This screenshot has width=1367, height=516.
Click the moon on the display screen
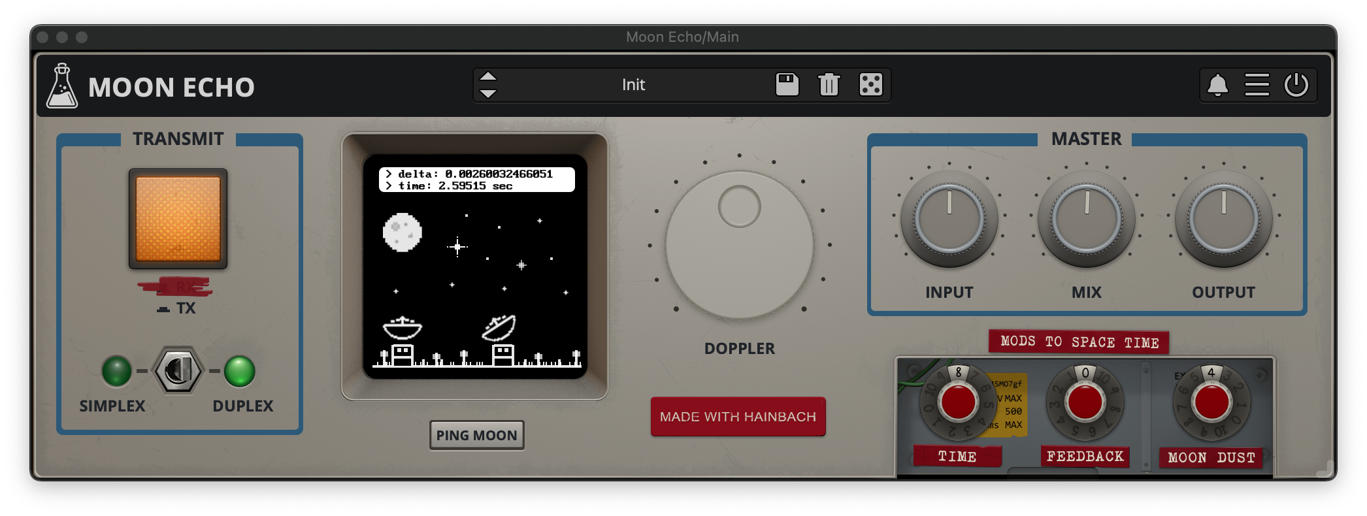click(x=402, y=233)
